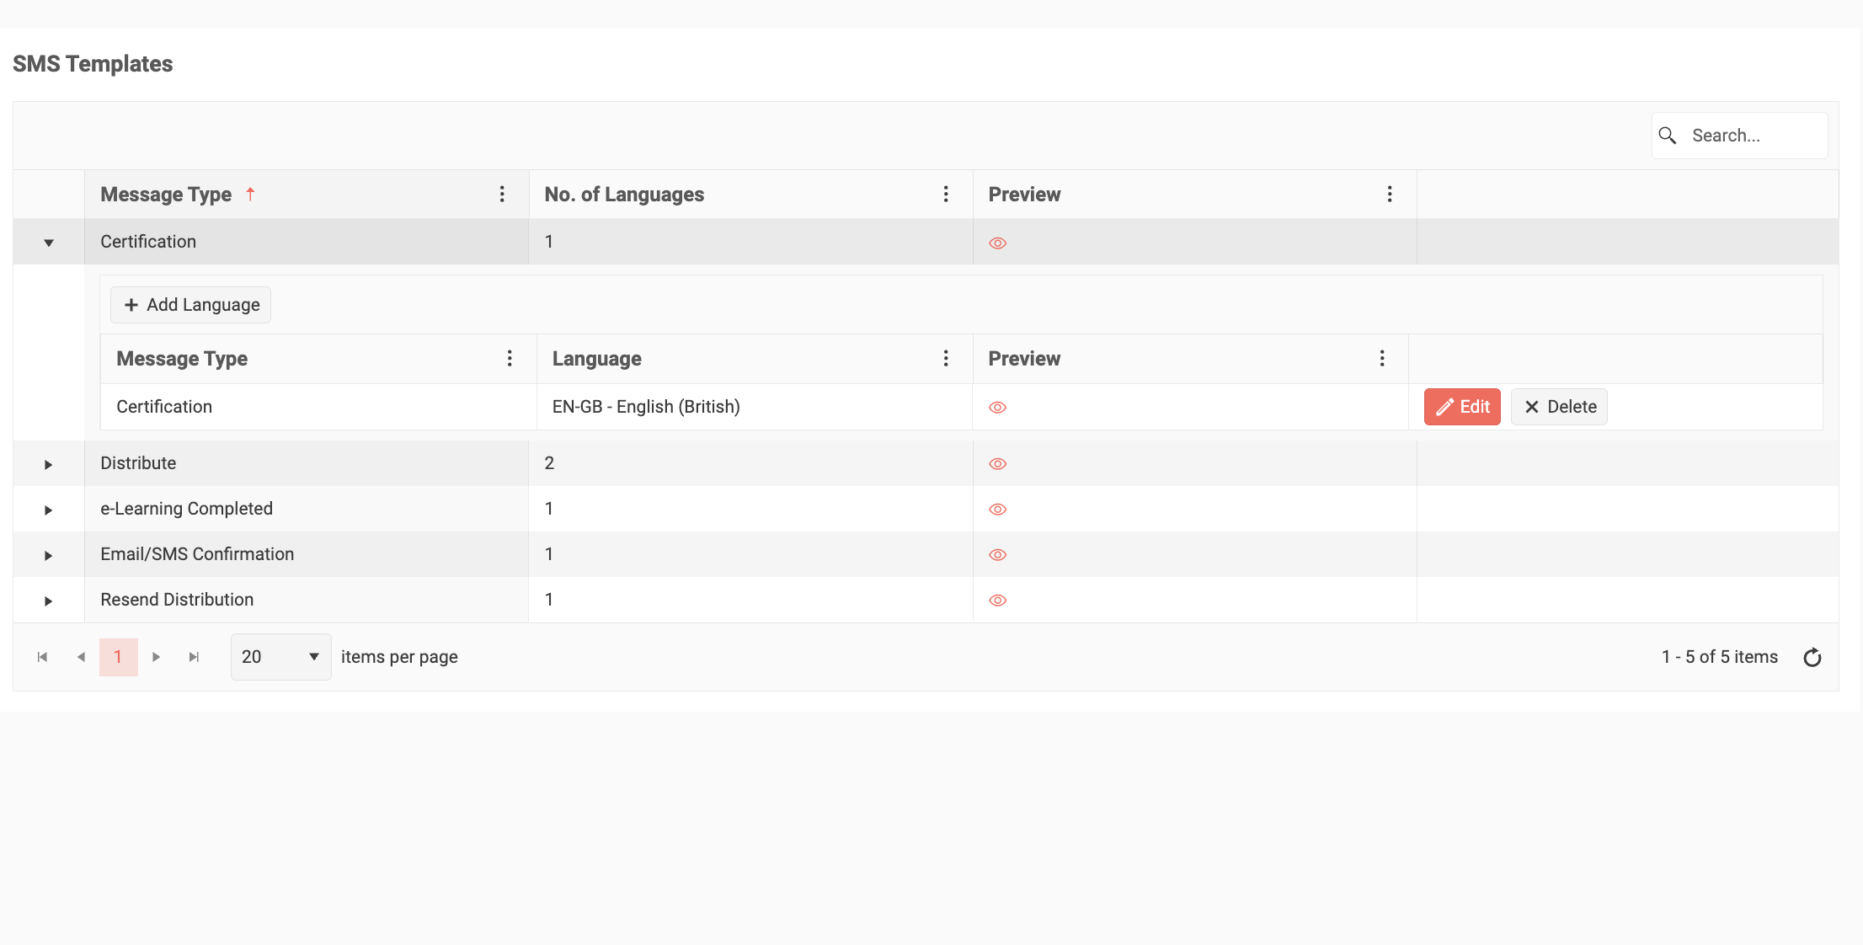The image size is (1863, 945).
Task: Expand the e-Learning Completed row
Action: coord(49,510)
